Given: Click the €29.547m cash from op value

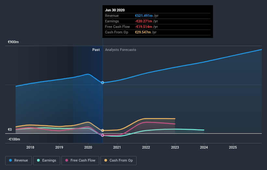Looking at the screenshot, I should coord(143,32).
